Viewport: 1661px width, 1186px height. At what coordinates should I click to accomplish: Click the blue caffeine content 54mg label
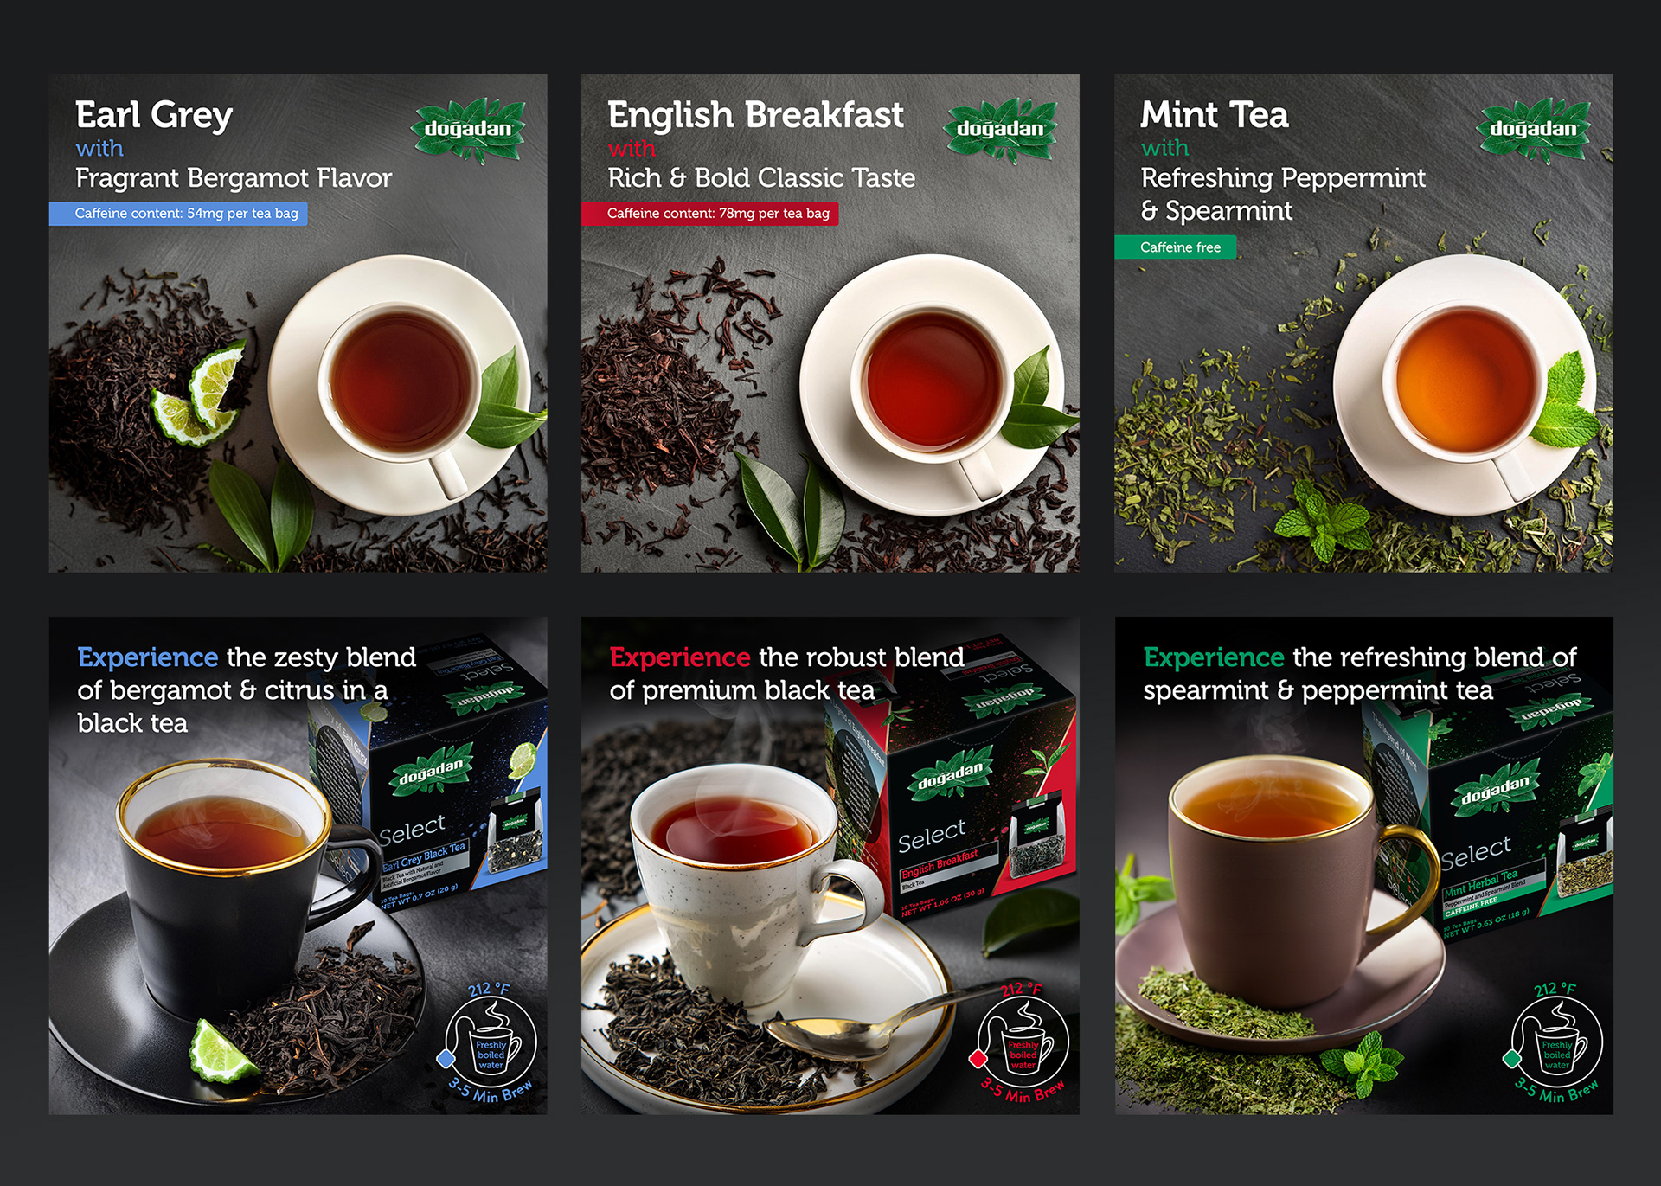point(178,214)
